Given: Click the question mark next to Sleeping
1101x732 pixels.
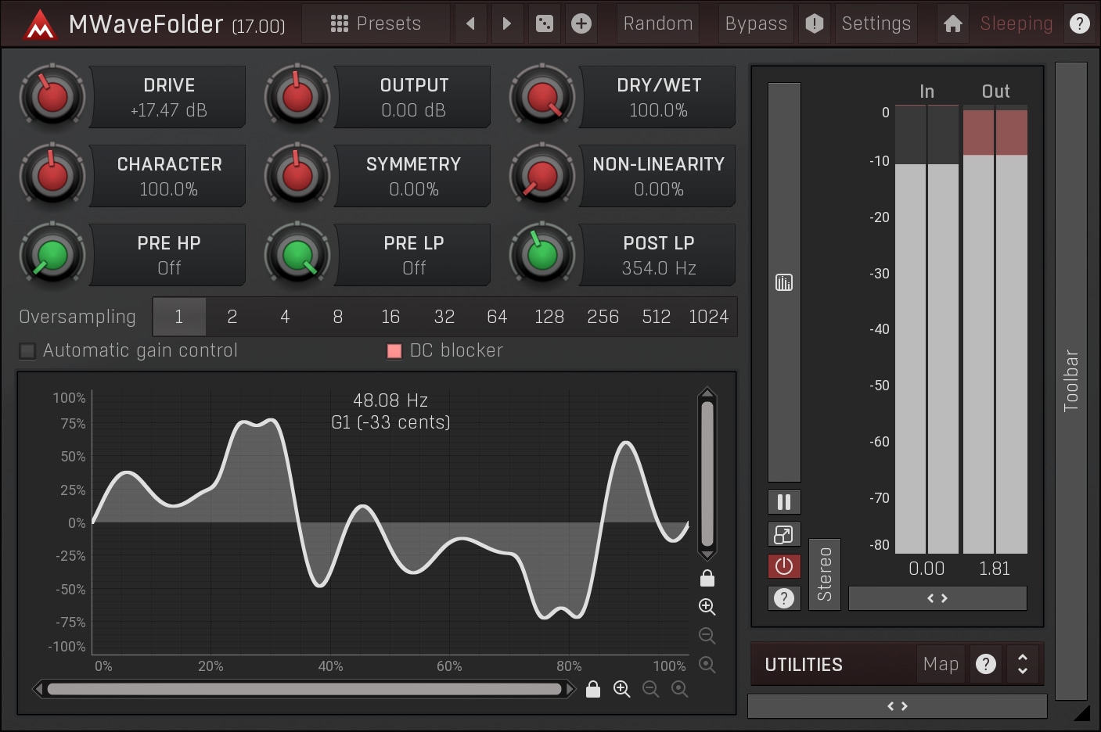Looking at the screenshot, I should (x=1079, y=24).
